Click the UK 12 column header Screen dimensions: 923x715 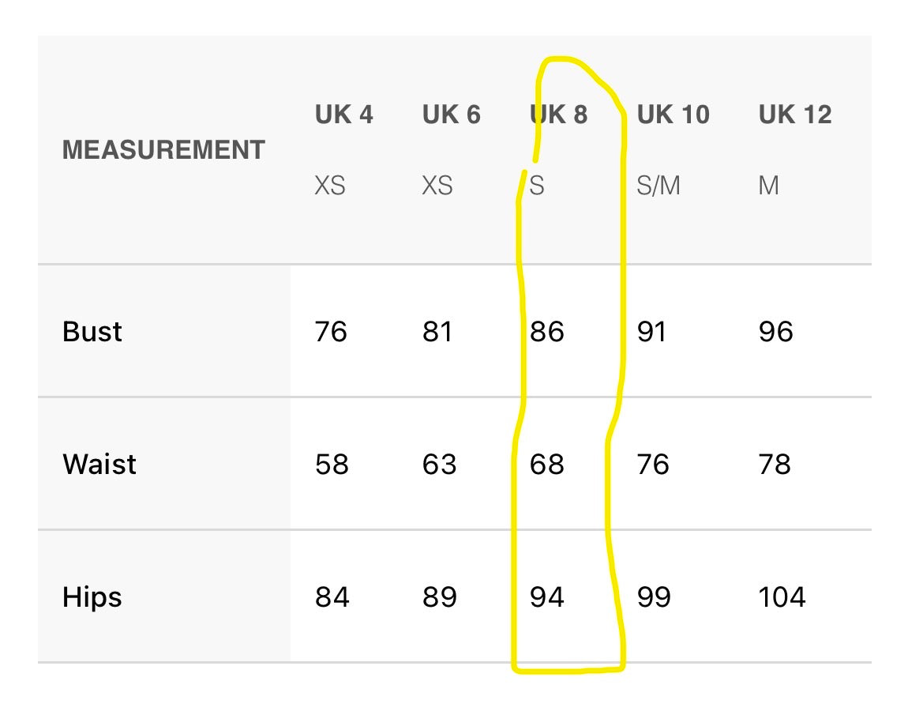tap(794, 115)
